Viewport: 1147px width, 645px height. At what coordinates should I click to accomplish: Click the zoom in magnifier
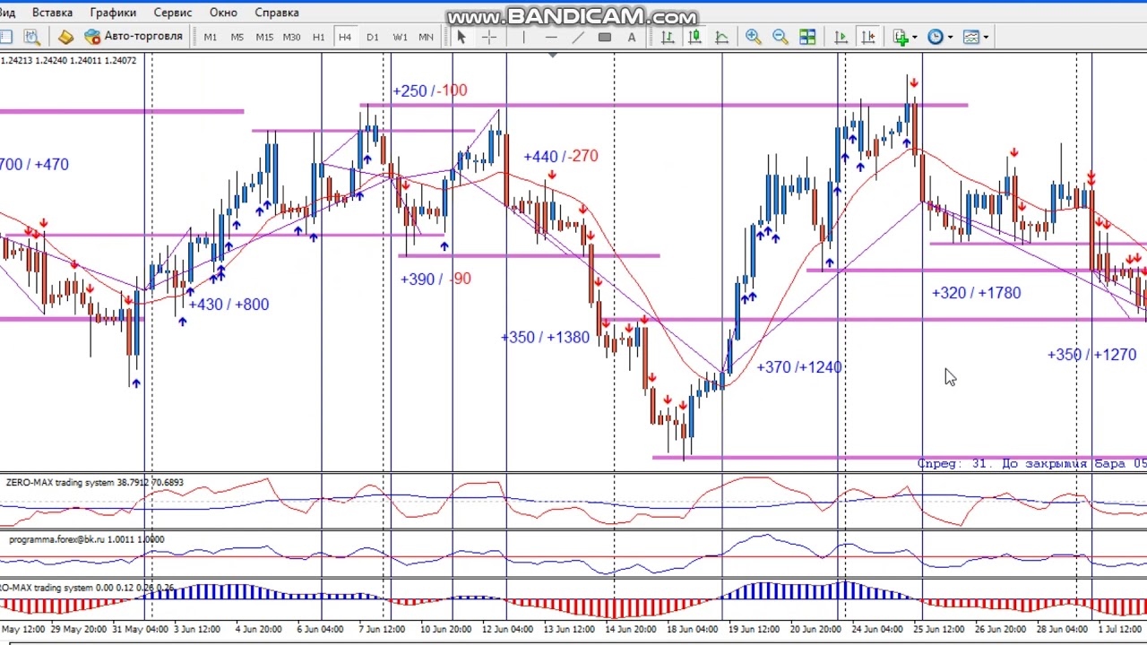(753, 37)
